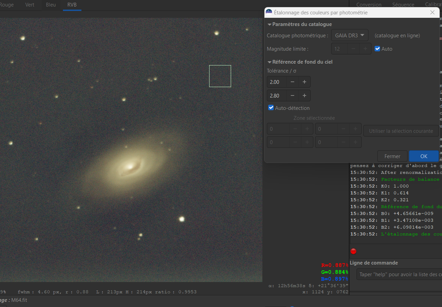The image size is (442, 307).
Task: Collapse the Paramètres du catalogue section
Action: (270, 24)
